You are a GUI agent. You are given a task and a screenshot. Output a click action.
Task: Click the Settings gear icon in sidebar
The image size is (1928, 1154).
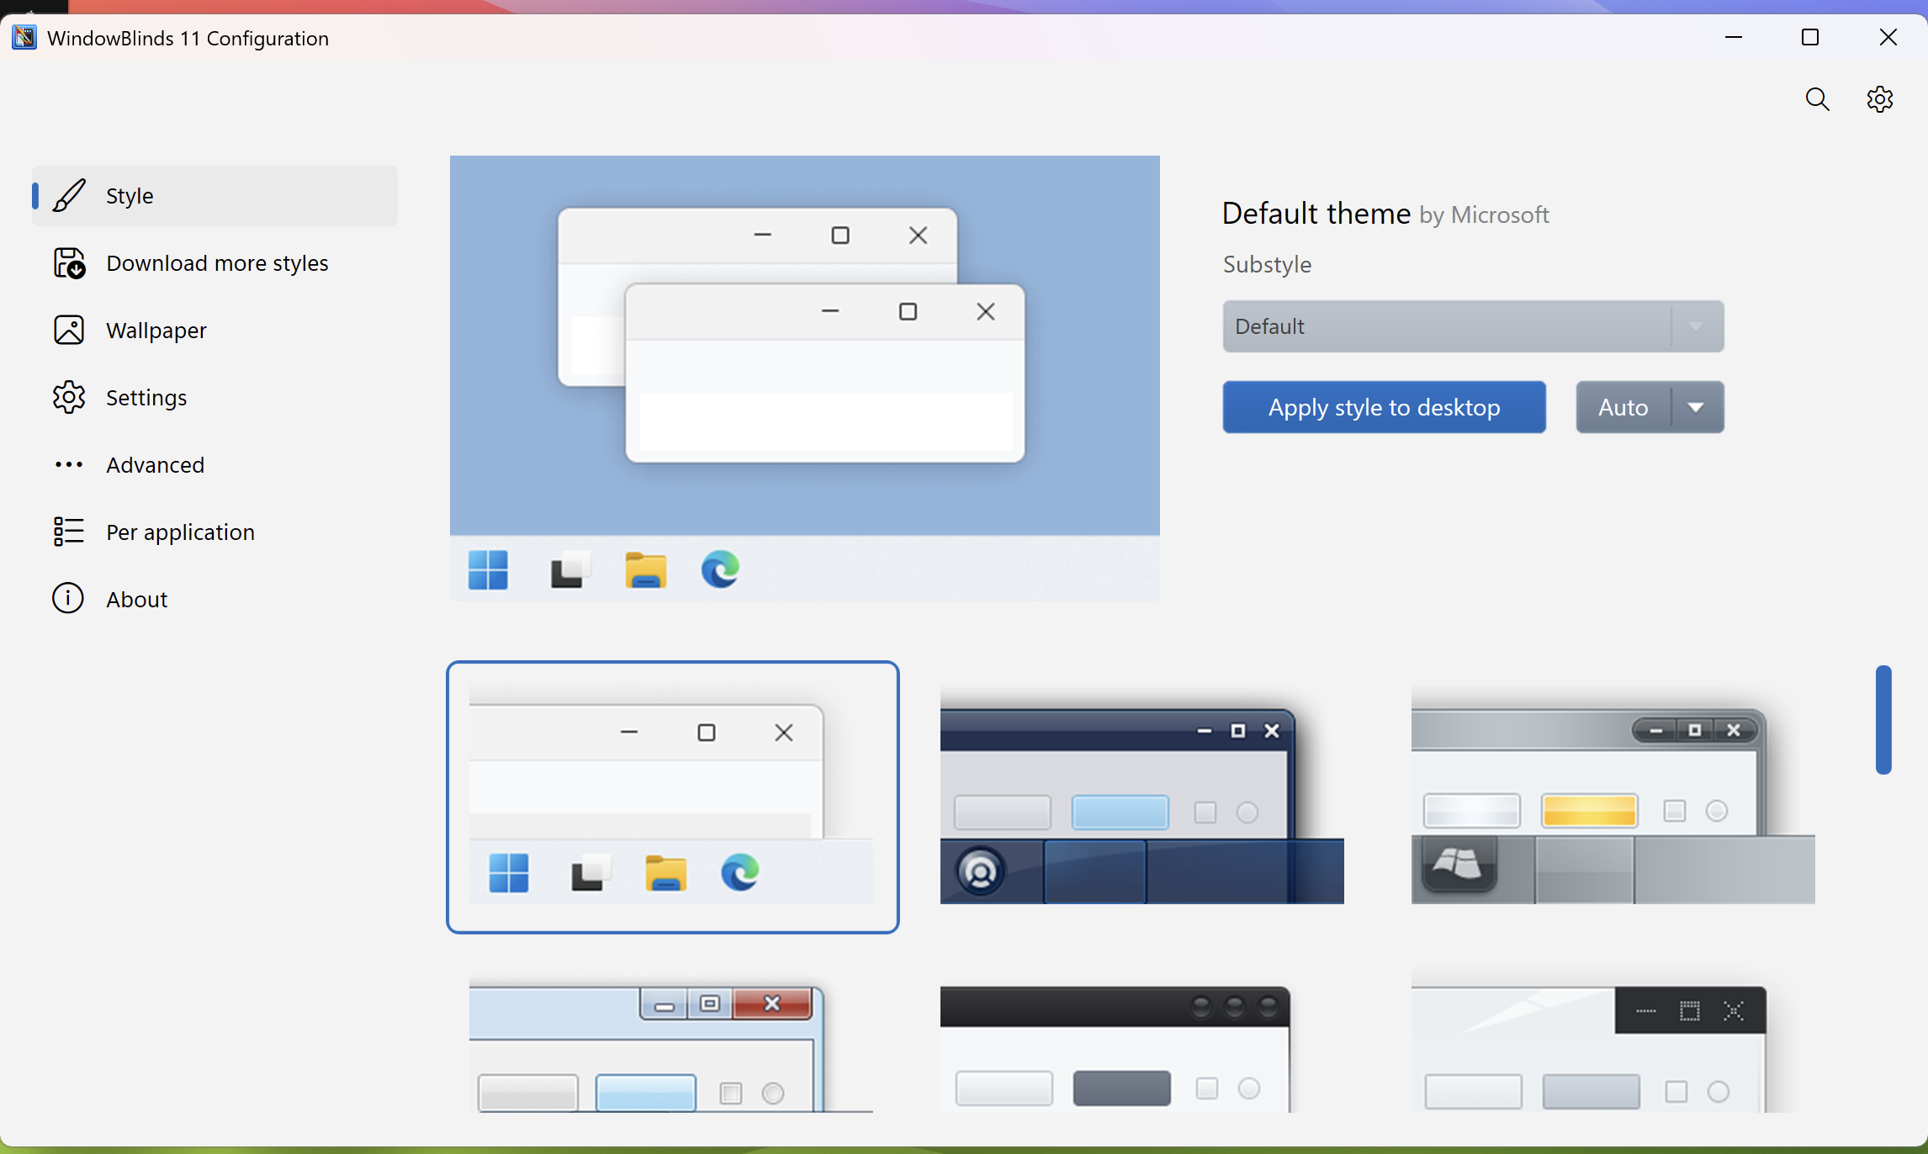tap(69, 398)
